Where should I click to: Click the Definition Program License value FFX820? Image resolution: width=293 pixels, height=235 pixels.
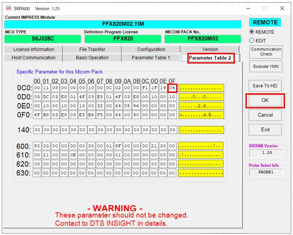(x=123, y=39)
